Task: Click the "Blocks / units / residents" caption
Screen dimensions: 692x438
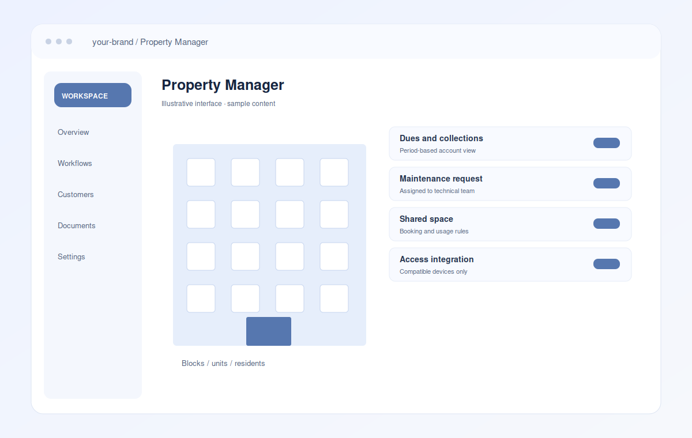Action: (223, 364)
